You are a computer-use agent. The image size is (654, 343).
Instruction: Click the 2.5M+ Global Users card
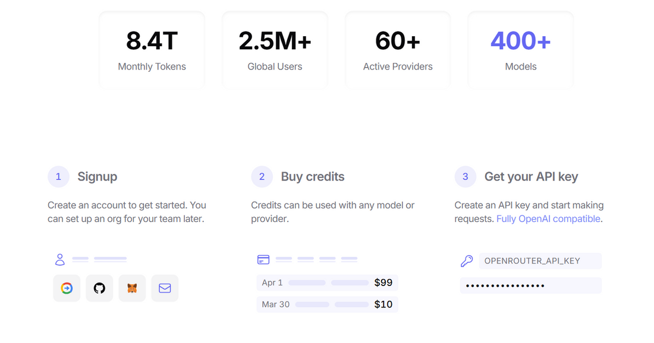[x=275, y=50]
